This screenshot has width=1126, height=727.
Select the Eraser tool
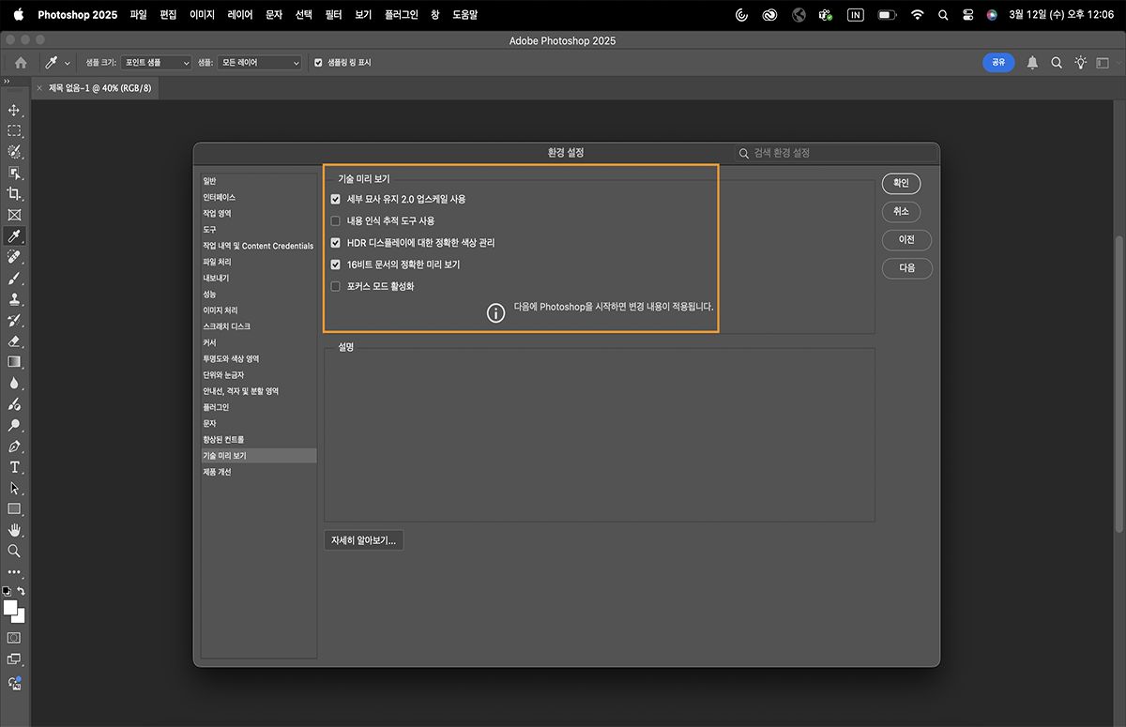coord(14,341)
